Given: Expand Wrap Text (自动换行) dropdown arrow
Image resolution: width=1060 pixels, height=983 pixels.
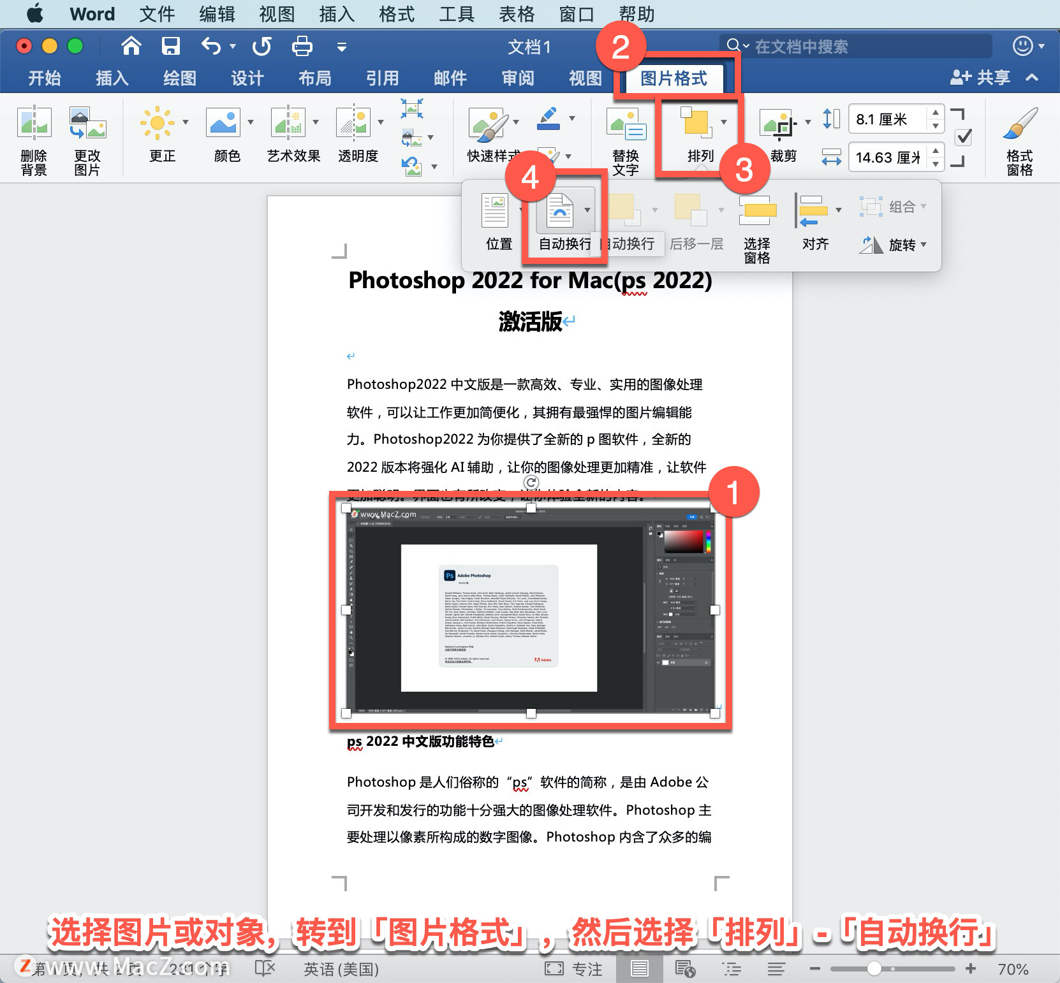Looking at the screenshot, I should click(587, 210).
